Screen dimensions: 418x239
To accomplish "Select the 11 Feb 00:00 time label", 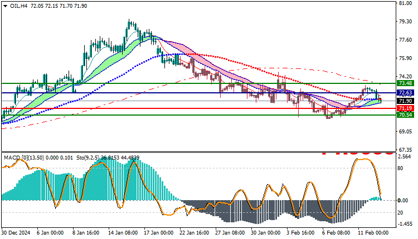I will click(x=373, y=233).
